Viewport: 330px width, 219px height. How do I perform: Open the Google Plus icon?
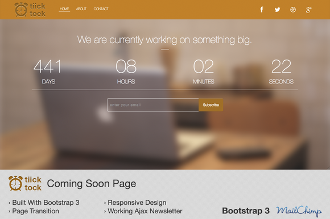coord(309,10)
